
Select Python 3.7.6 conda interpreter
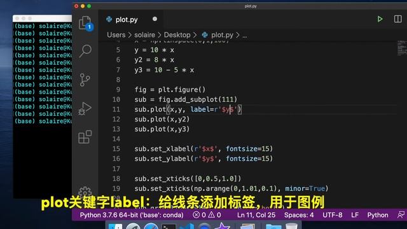click(132, 215)
